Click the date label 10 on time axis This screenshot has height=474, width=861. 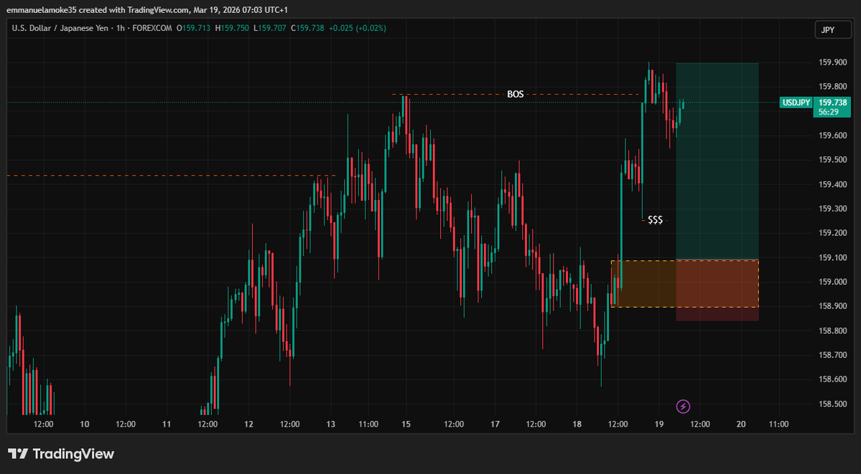(85, 424)
